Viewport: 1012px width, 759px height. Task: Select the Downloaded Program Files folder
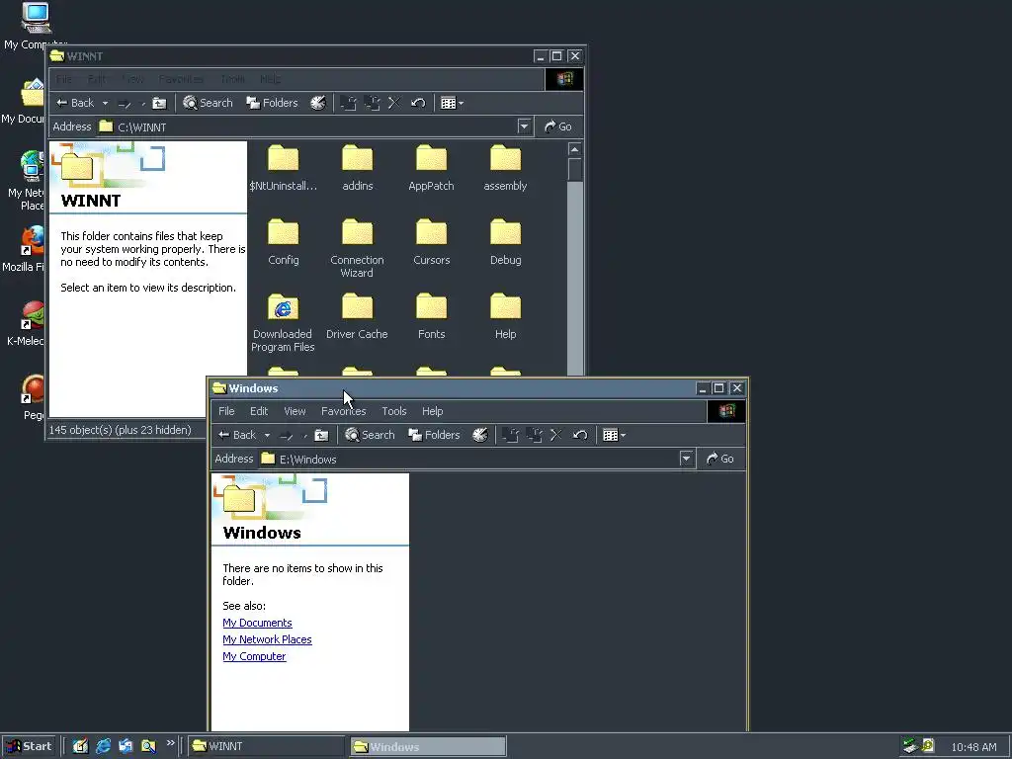point(283,323)
